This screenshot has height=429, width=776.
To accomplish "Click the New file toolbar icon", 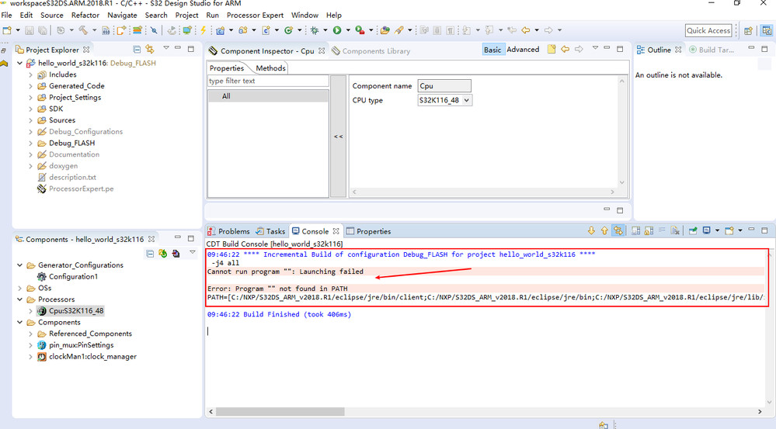I will (x=7, y=30).
